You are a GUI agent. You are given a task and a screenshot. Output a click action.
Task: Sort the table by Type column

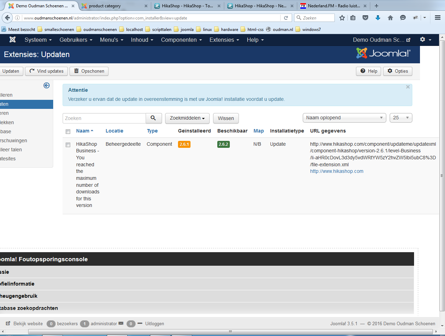[x=152, y=131]
